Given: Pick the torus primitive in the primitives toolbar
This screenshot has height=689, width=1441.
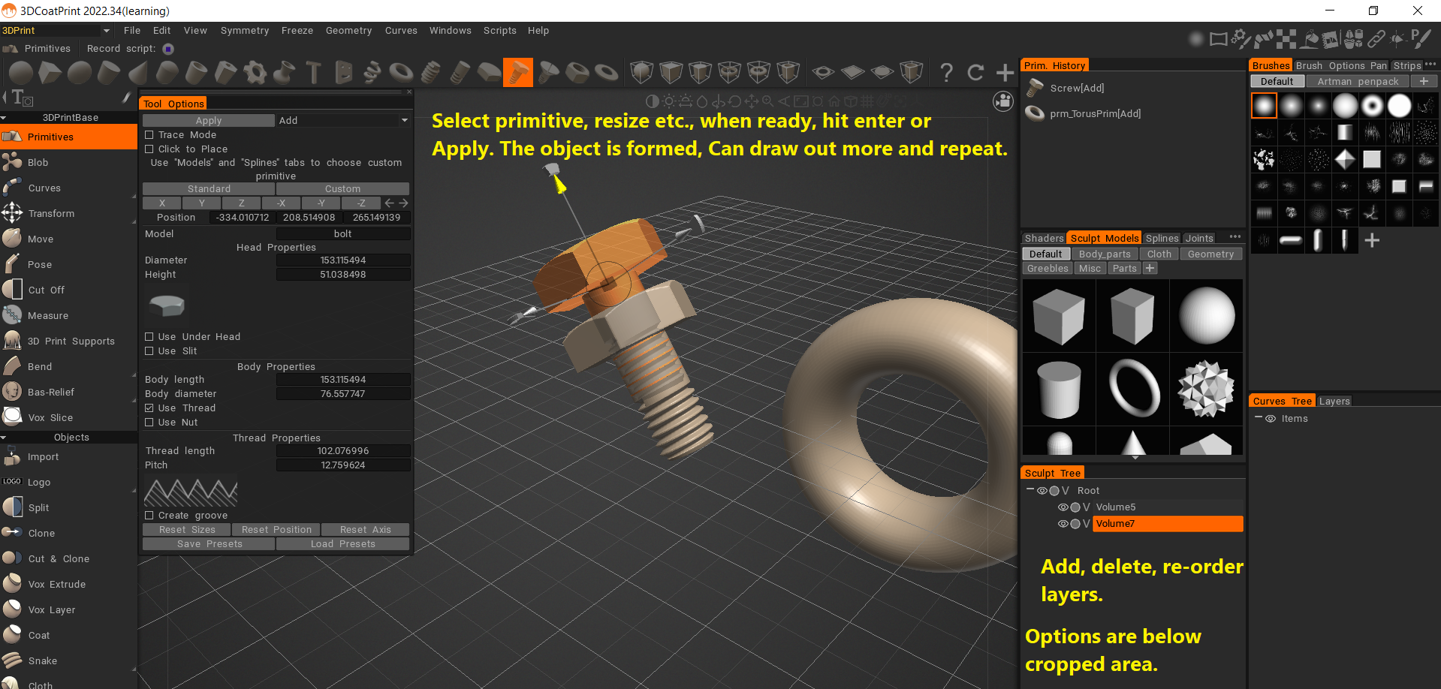Looking at the screenshot, I should pyautogui.click(x=401, y=72).
